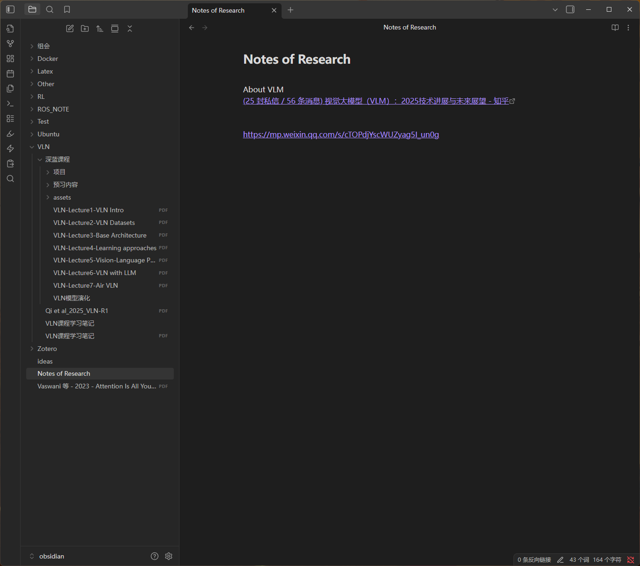Open the obsidian vault switcher
Screen dimensions: 640x566
[52, 556]
